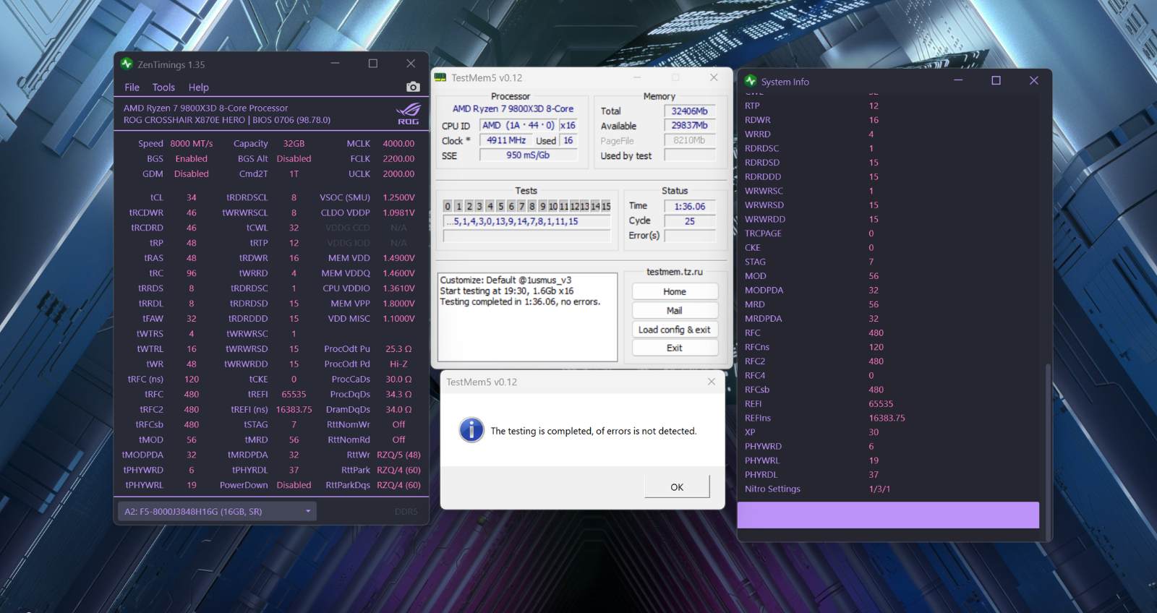Click the tRFC (ns) 120 value
This screenshot has height=613, width=1157.
coord(192,379)
